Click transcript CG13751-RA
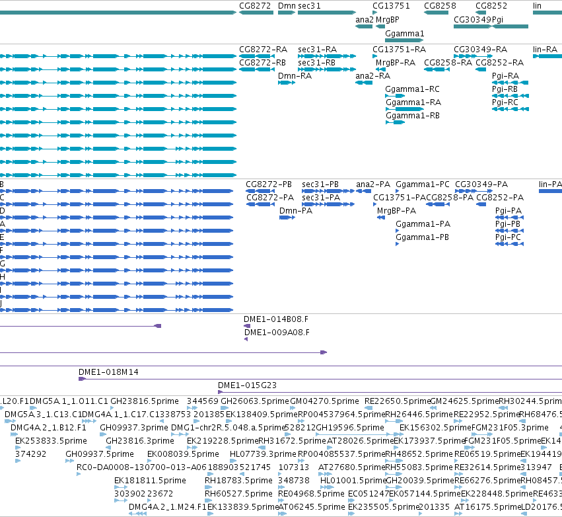562x517 pixels. click(x=400, y=49)
